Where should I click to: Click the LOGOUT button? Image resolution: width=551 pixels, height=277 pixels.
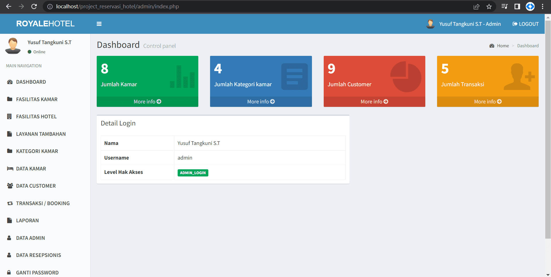pyautogui.click(x=525, y=24)
